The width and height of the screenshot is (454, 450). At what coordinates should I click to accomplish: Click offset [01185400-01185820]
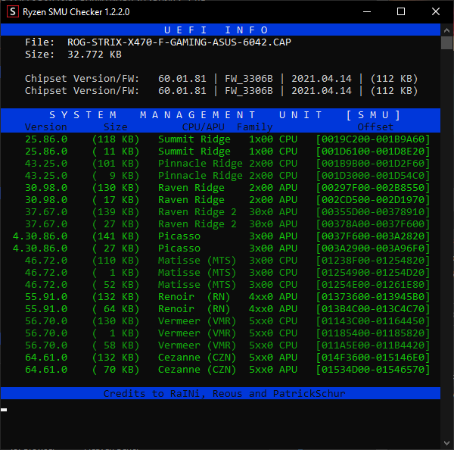point(373,333)
